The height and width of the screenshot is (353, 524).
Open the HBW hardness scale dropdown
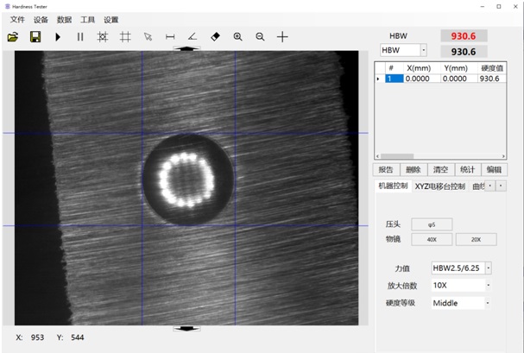pos(423,51)
